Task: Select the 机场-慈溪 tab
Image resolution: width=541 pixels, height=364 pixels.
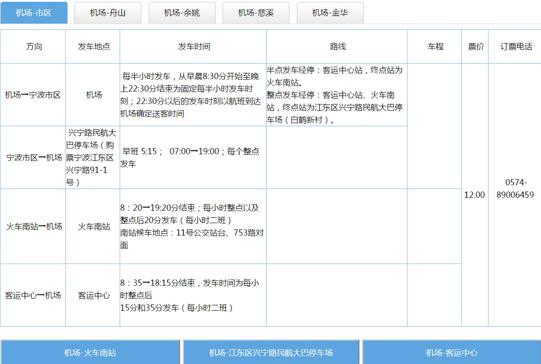Action: pos(256,13)
